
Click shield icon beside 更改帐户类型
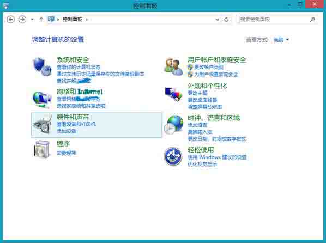coord(190,67)
